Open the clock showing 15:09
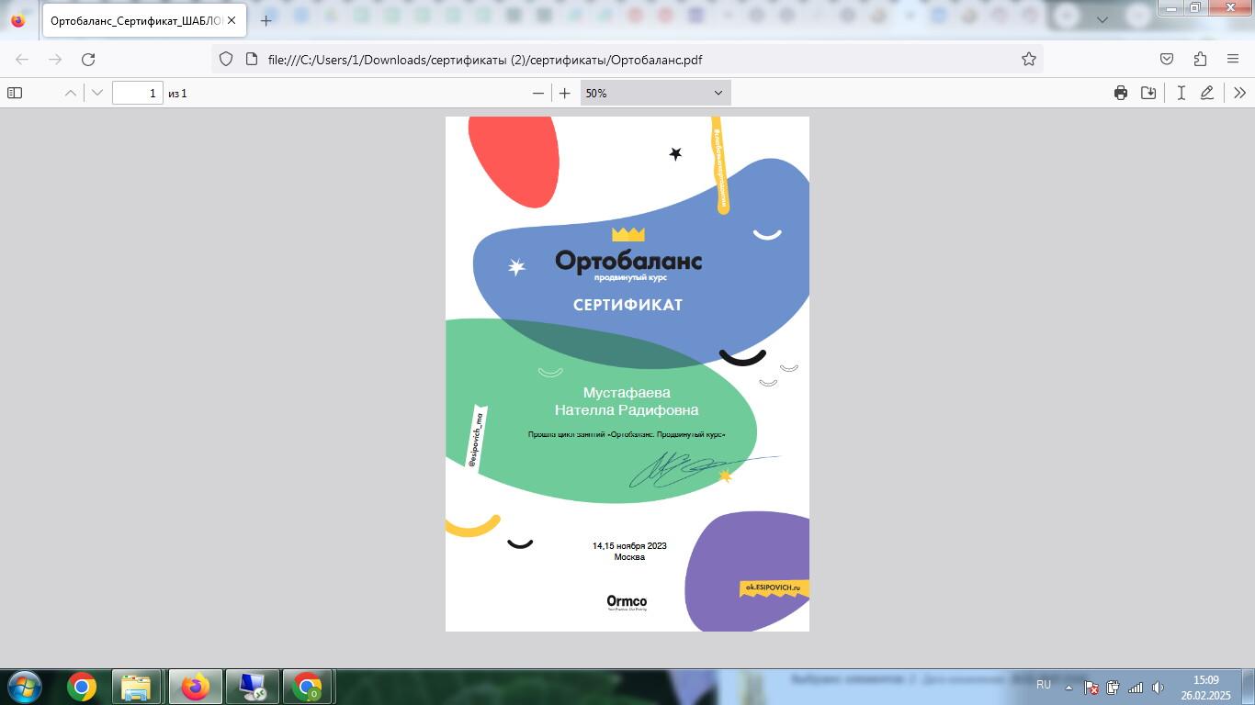1255x705 pixels. click(1205, 688)
